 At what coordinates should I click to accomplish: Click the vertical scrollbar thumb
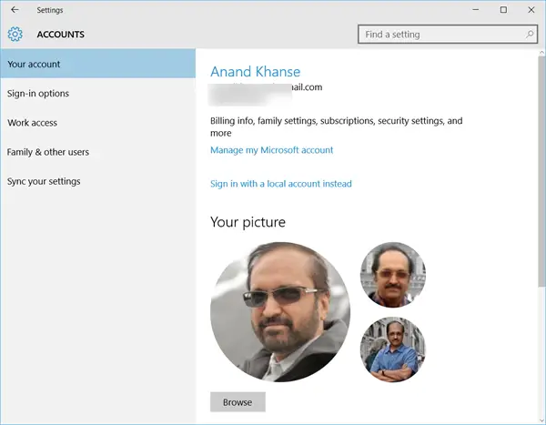tap(541, 171)
